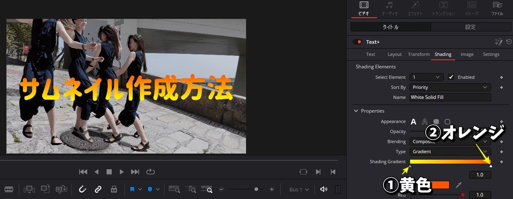513x199 pixels.
Task: Open the Sort By Priority dropdown
Action: (450, 87)
